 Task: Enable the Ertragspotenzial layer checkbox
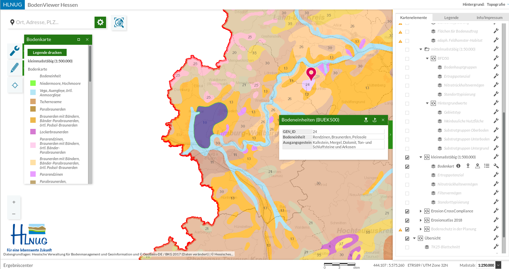(407, 175)
